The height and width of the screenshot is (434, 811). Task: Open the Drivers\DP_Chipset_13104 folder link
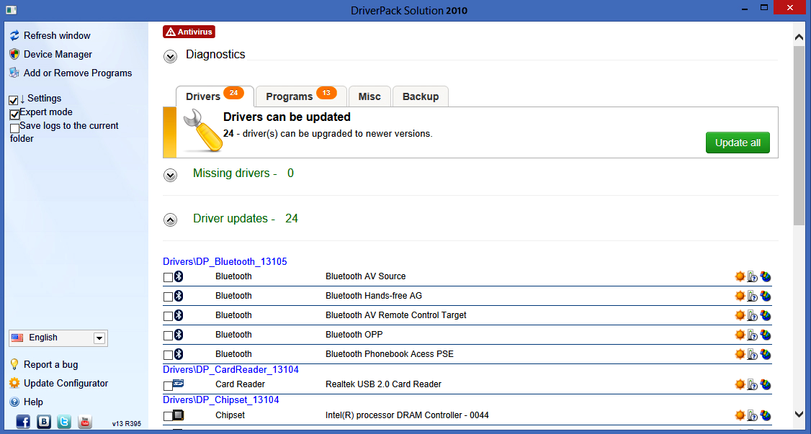pos(221,400)
